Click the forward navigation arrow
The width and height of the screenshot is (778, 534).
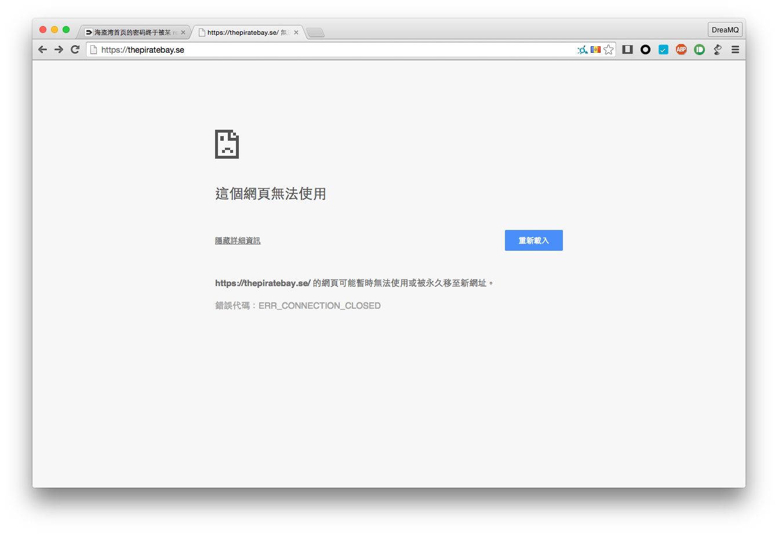[x=59, y=50]
